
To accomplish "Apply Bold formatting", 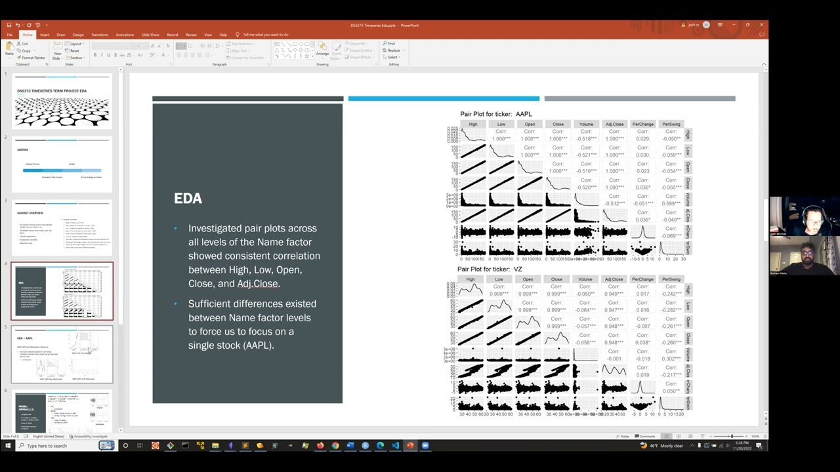I will point(94,55).
